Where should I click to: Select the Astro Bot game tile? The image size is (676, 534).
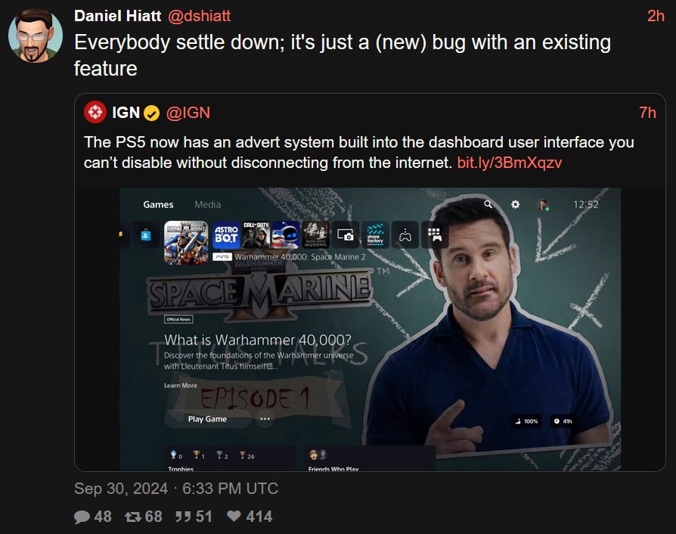226,234
